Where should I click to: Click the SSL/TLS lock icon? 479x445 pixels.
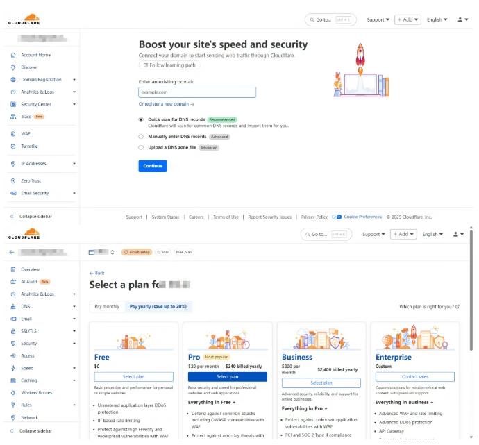coord(13,331)
